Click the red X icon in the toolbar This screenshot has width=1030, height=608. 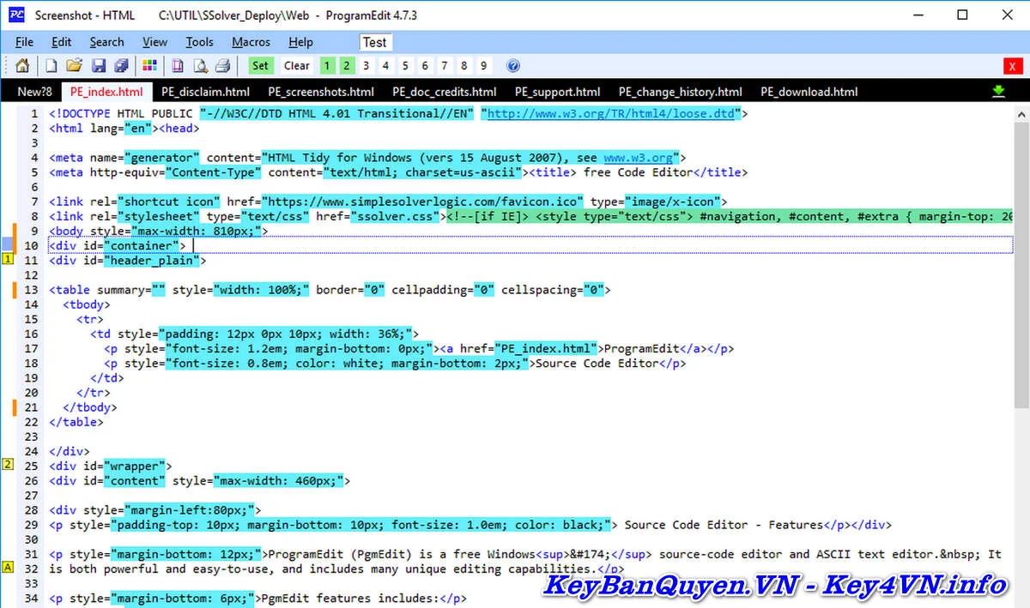click(1012, 66)
